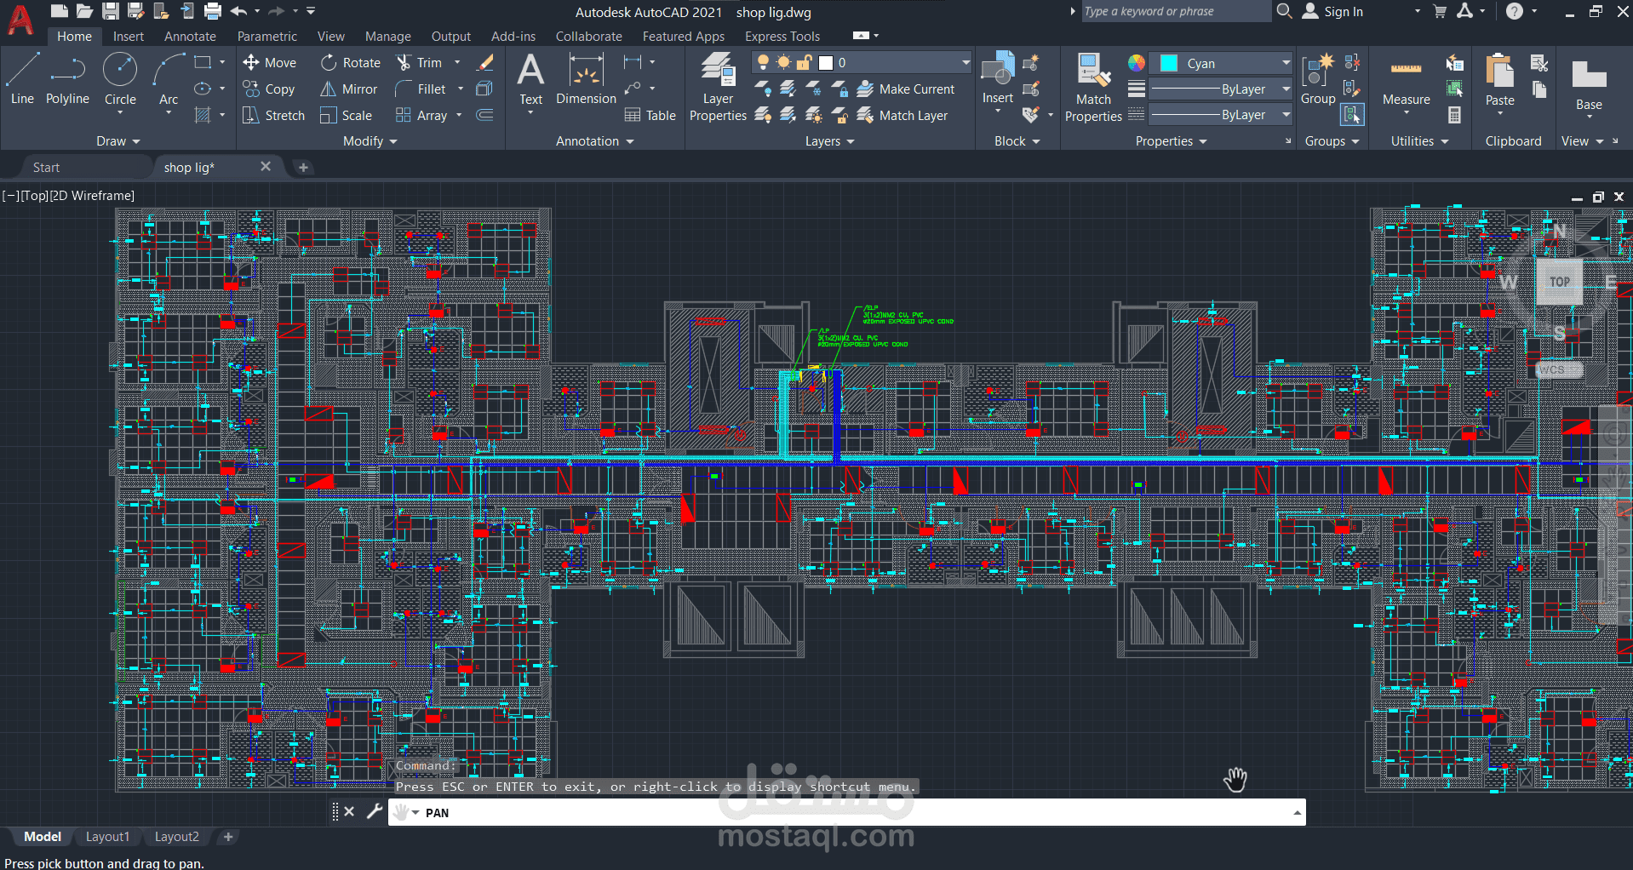
Task: Click the white layer color swatch
Action: (x=825, y=62)
